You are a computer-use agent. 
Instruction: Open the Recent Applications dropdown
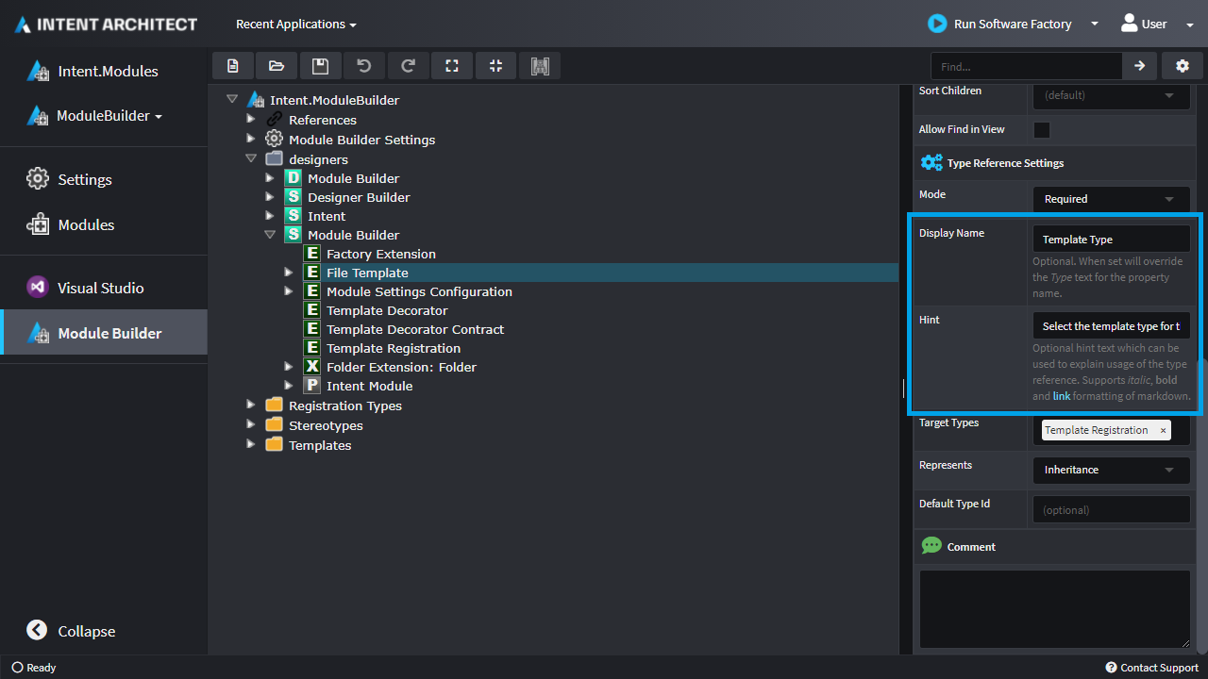(295, 24)
